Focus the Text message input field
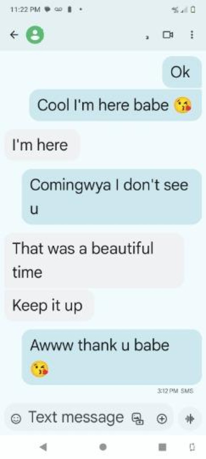The image size is (206, 459). pyautogui.click(x=88, y=418)
